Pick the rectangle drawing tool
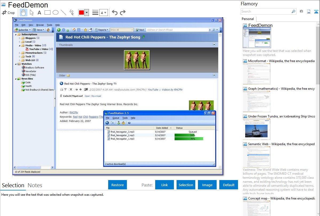320x216 pixels. point(47,13)
